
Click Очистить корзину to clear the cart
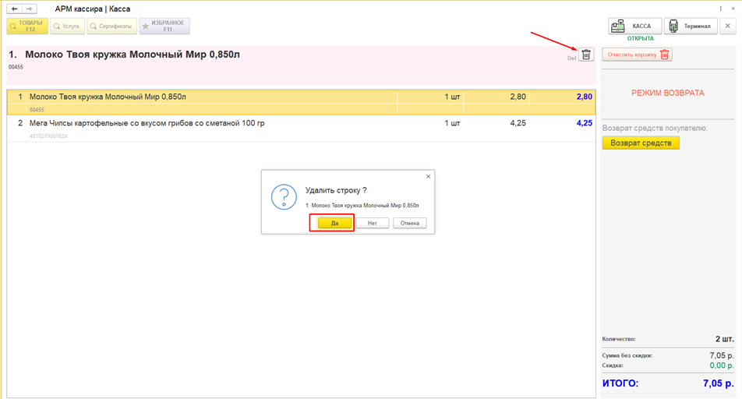pos(637,55)
